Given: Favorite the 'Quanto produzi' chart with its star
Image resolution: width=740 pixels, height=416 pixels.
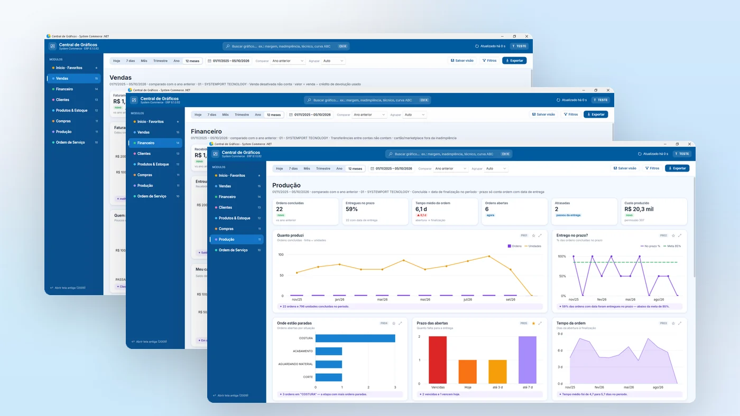Looking at the screenshot, I should [533, 235].
